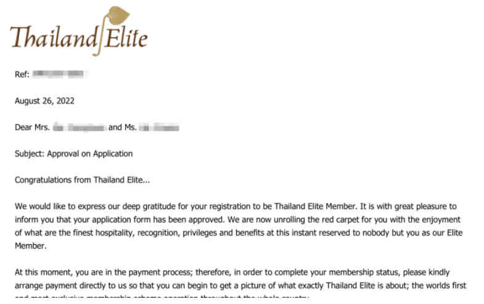Select the blurred name after "Ms."
The width and height of the screenshot is (484, 304).
(158, 128)
